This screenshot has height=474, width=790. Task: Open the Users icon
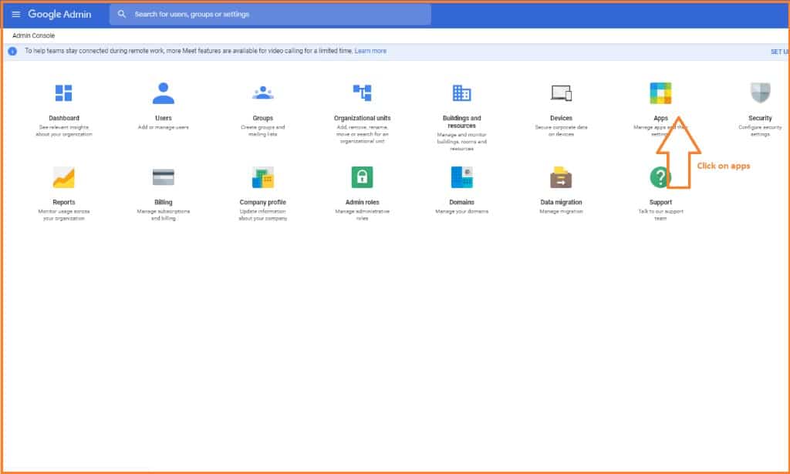[164, 93]
